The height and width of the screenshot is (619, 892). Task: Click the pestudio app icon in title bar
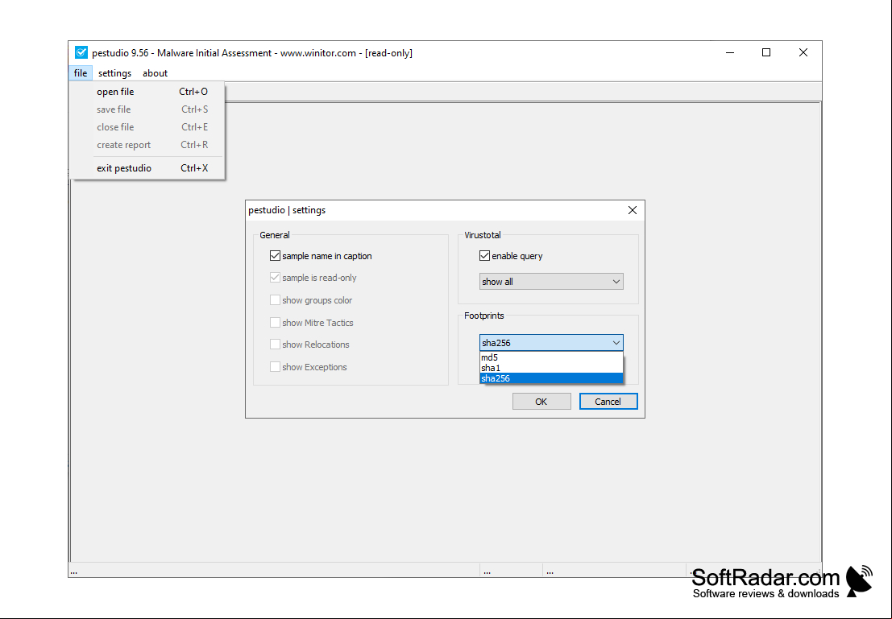click(x=81, y=53)
